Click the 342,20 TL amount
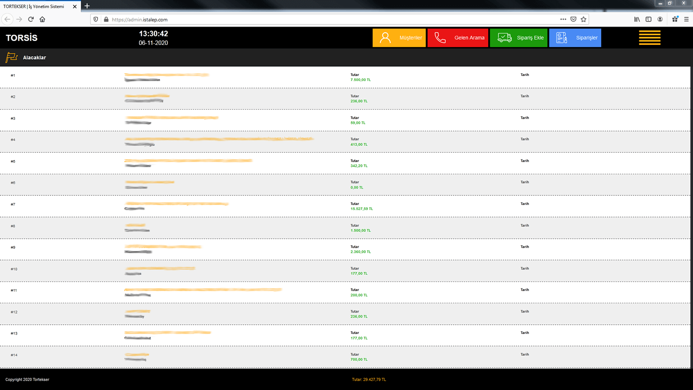 point(359,166)
